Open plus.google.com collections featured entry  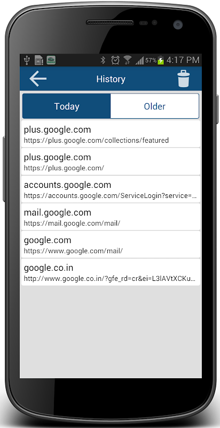[111, 134]
